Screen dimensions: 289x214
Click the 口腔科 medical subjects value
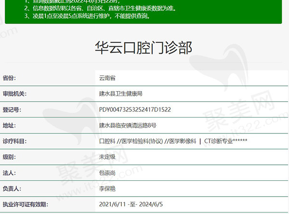coord(173,141)
